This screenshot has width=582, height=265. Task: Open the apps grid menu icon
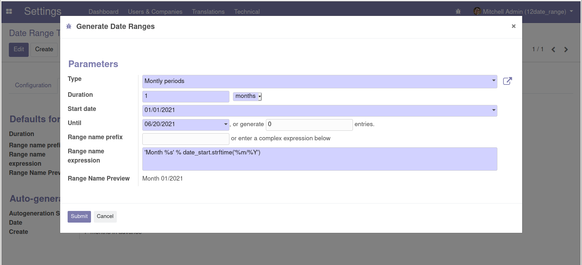click(x=9, y=11)
